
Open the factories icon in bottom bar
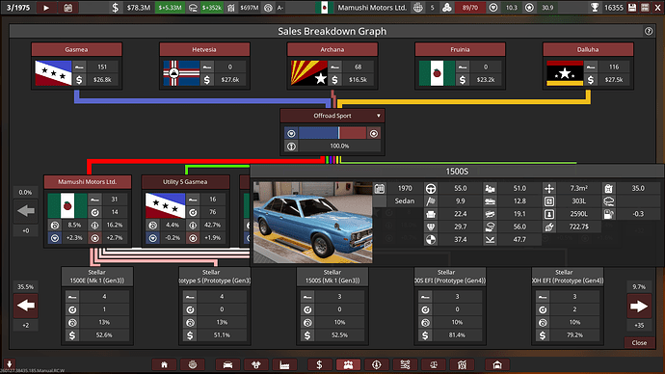point(284,364)
